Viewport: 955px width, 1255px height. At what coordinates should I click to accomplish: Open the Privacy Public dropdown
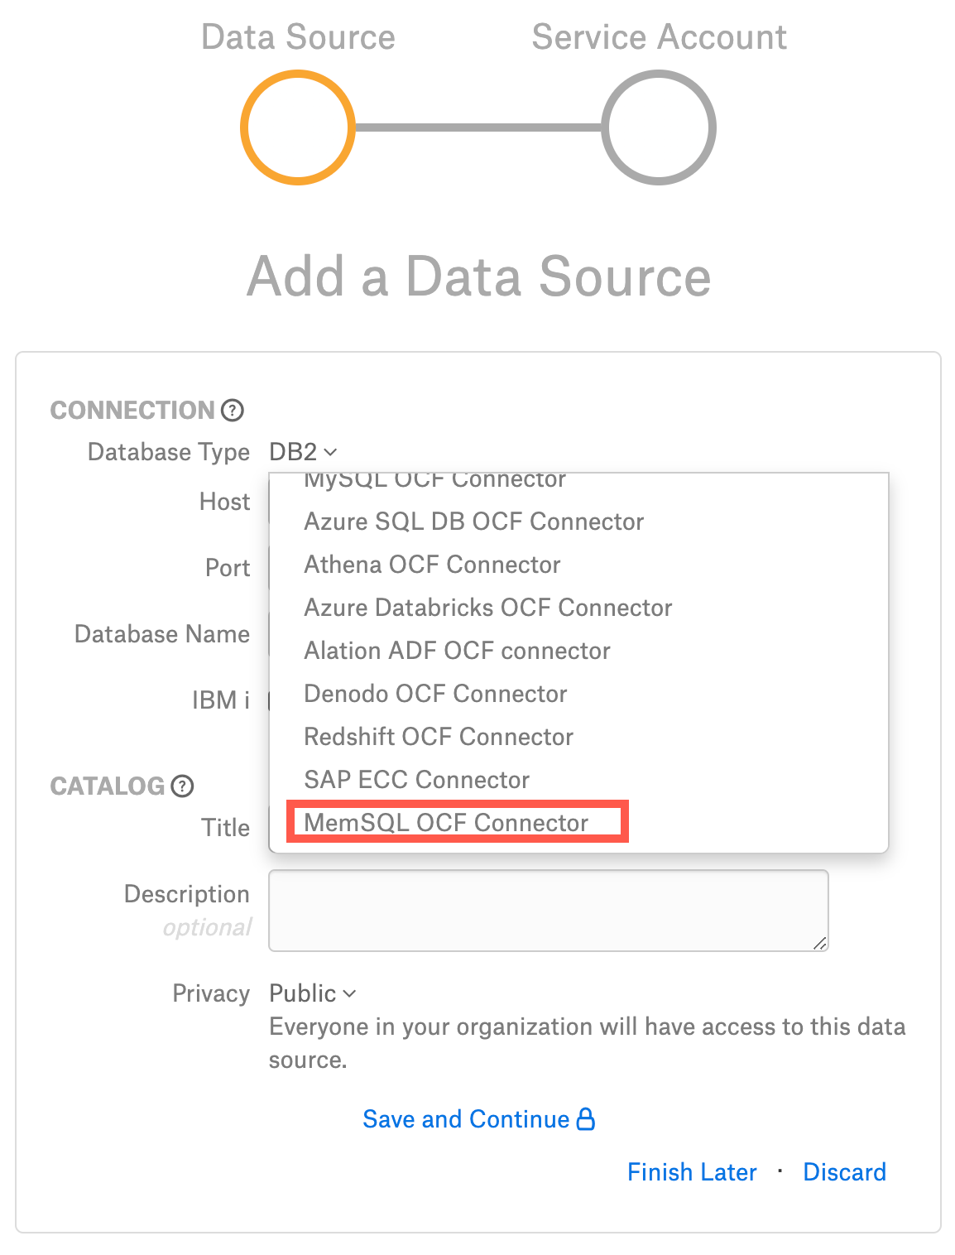313,993
